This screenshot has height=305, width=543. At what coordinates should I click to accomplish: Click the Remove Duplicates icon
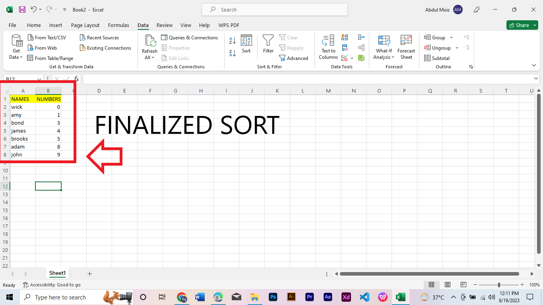tap(344, 48)
